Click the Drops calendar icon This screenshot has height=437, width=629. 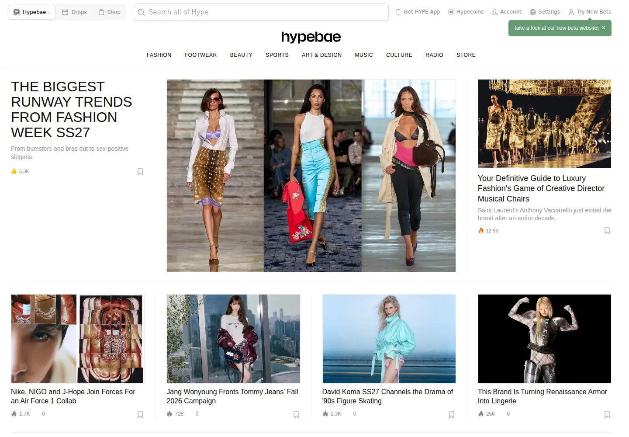pyautogui.click(x=65, y=12)
